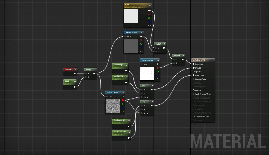
Task: Click red output pin on white-preview Texture Sample
Action: click(158, 68)
